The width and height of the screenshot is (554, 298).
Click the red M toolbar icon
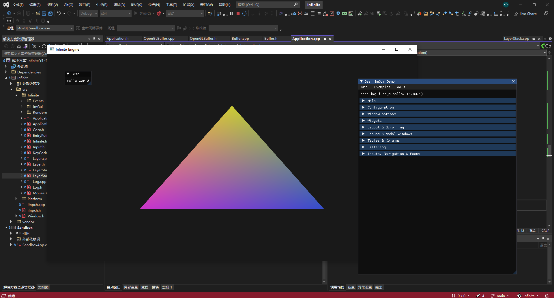(x=332, y=14)
